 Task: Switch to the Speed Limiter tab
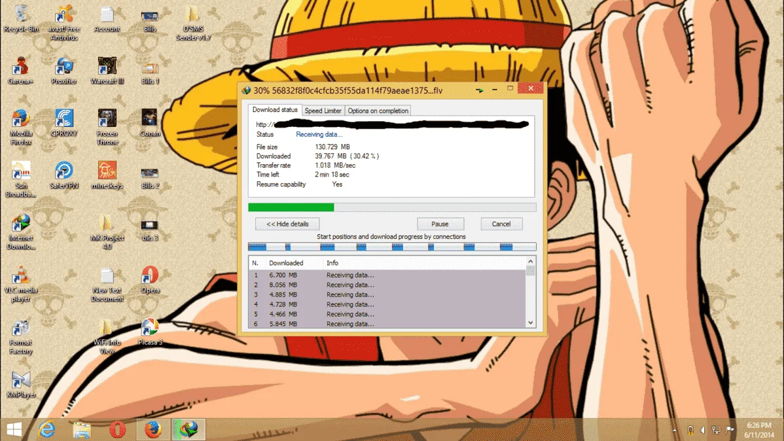[323, 111]
